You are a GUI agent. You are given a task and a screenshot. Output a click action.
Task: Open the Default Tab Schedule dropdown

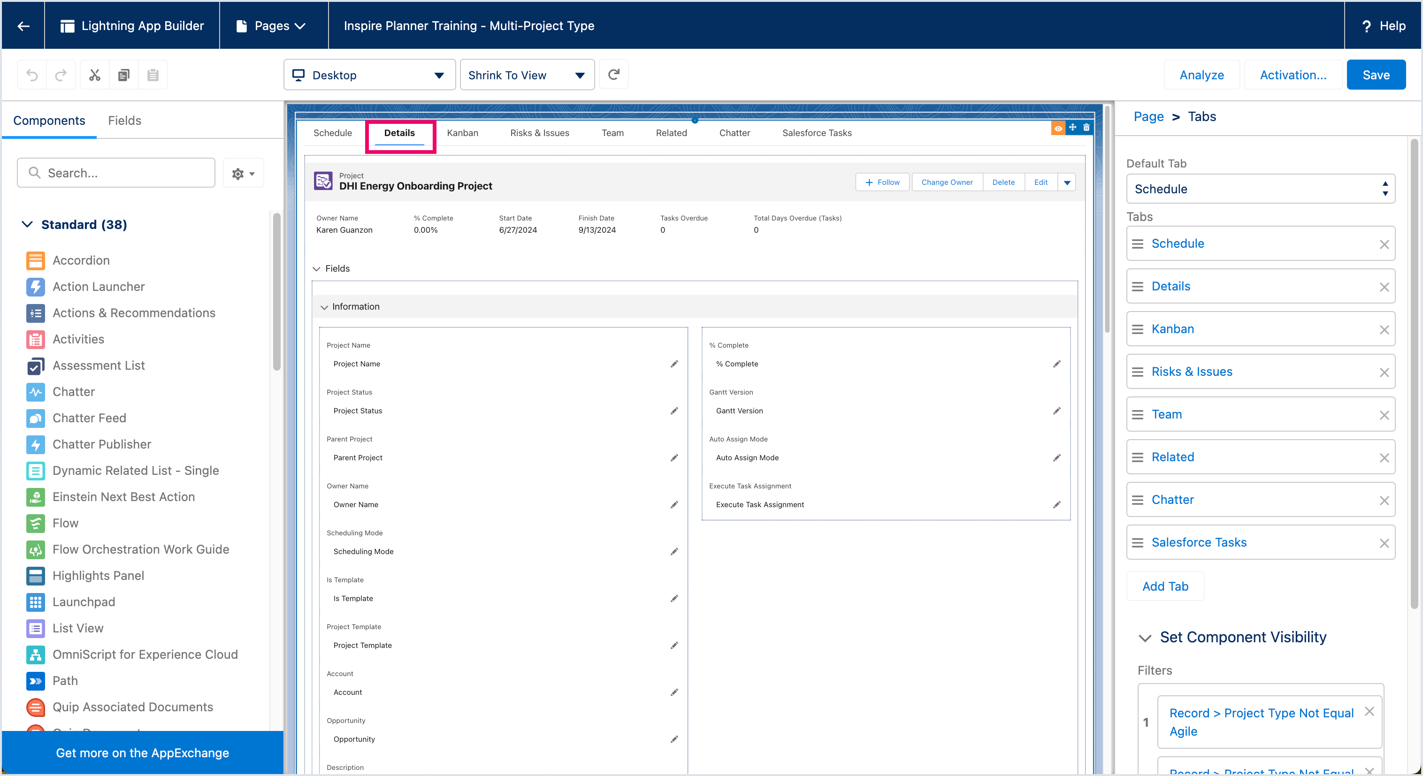point(1260,189)
